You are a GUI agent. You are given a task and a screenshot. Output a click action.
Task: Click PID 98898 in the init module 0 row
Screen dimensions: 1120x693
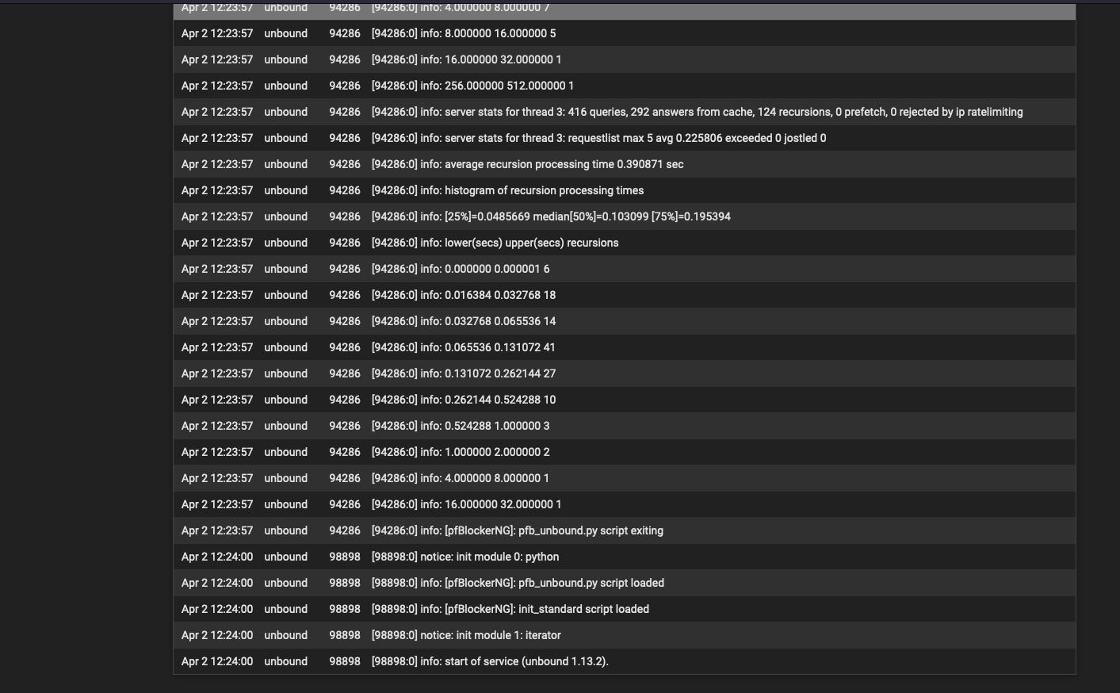345,557
